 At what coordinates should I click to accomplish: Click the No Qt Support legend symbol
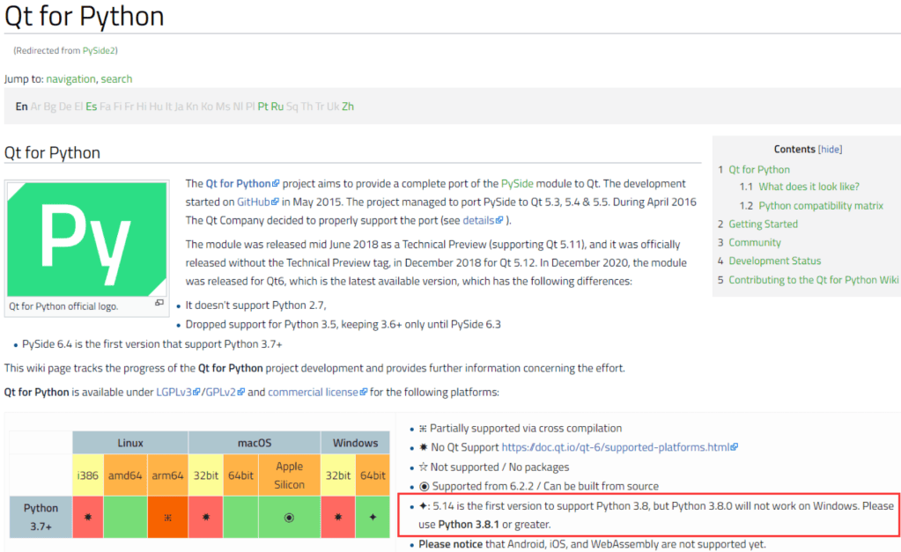click(424, 447)
